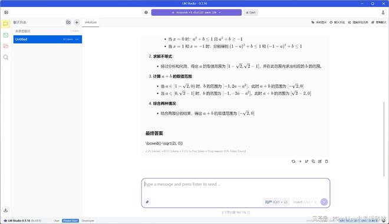
Task: Regenerate the assistant response
Action: point(294,161)
